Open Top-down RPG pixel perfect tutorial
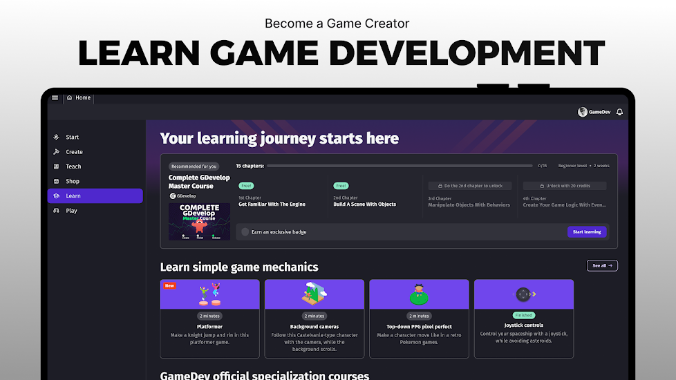 pyautogui.click(x=419, y=319)
